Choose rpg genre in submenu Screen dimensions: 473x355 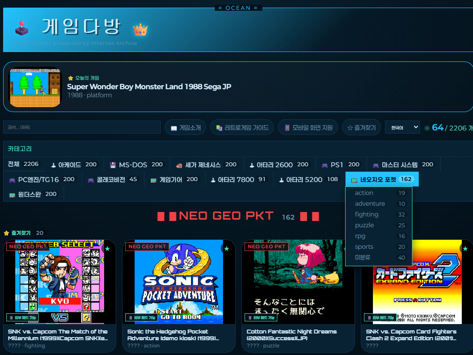pyautogui.click(x=379, y=236)
